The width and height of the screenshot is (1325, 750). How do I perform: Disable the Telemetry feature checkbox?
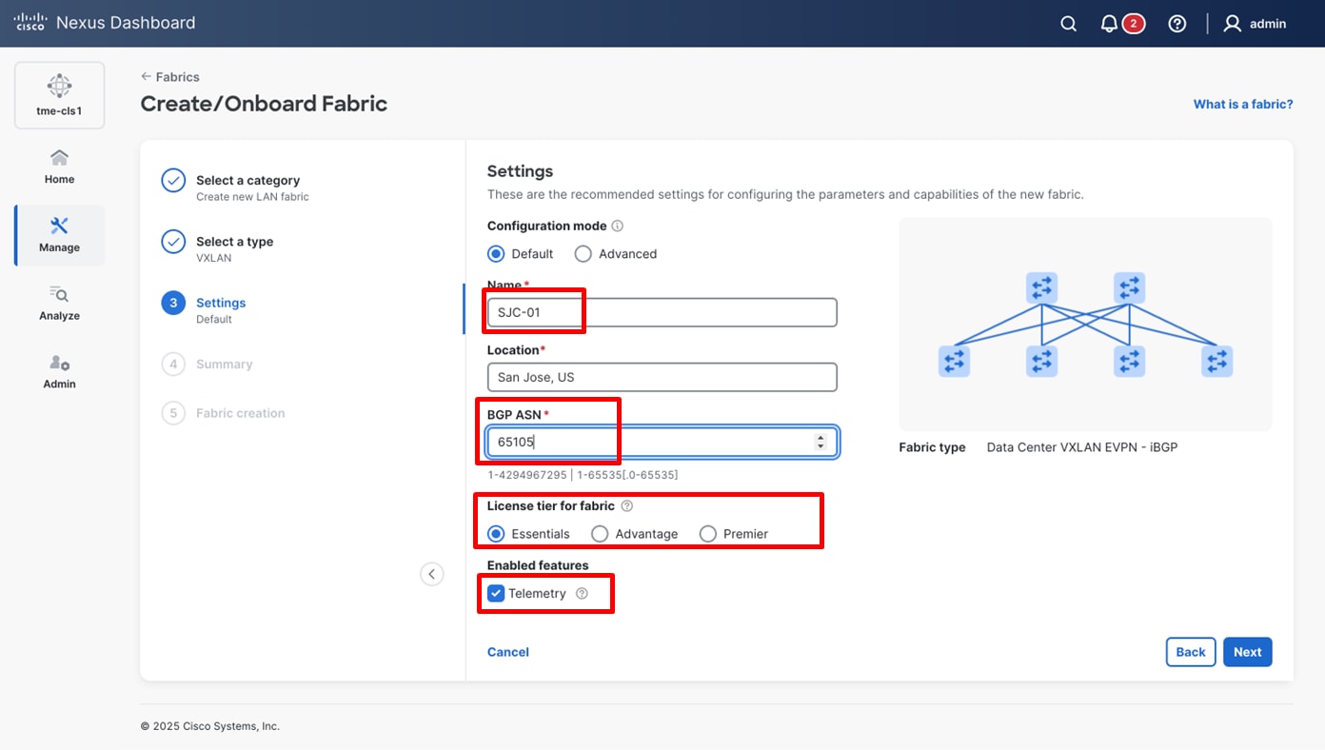coord(495,592)
